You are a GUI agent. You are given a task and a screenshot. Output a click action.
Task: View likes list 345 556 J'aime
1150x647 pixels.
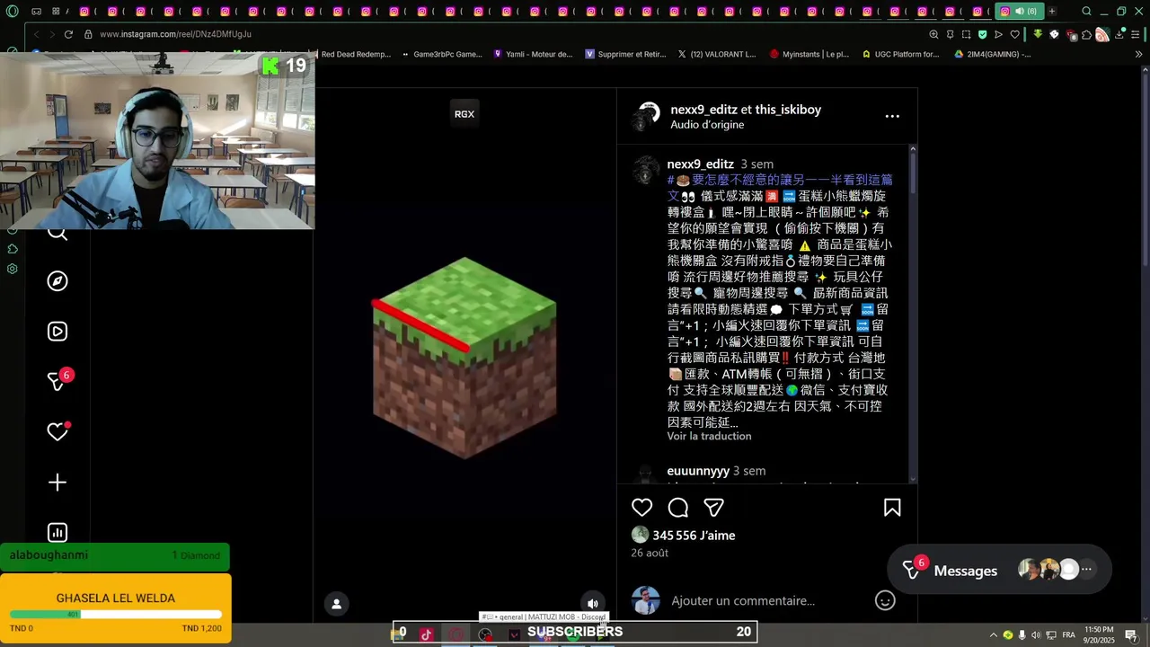coord(694,536)
